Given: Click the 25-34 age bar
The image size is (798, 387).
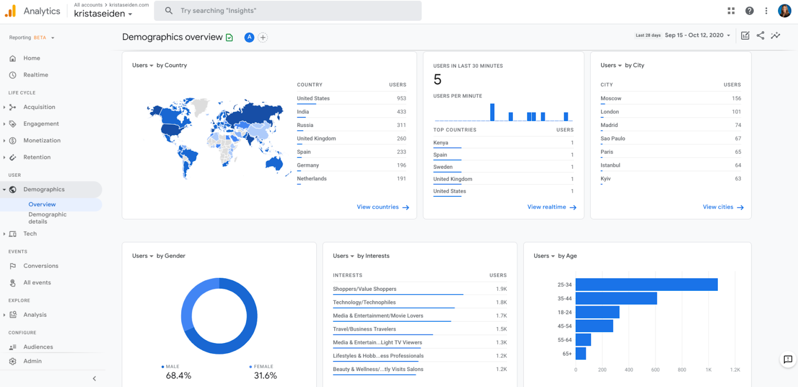Looking at the screenshot, I should click(646, 285).
